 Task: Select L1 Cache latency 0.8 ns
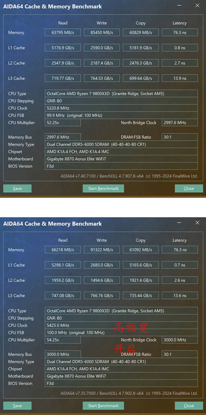coord(180,48)
